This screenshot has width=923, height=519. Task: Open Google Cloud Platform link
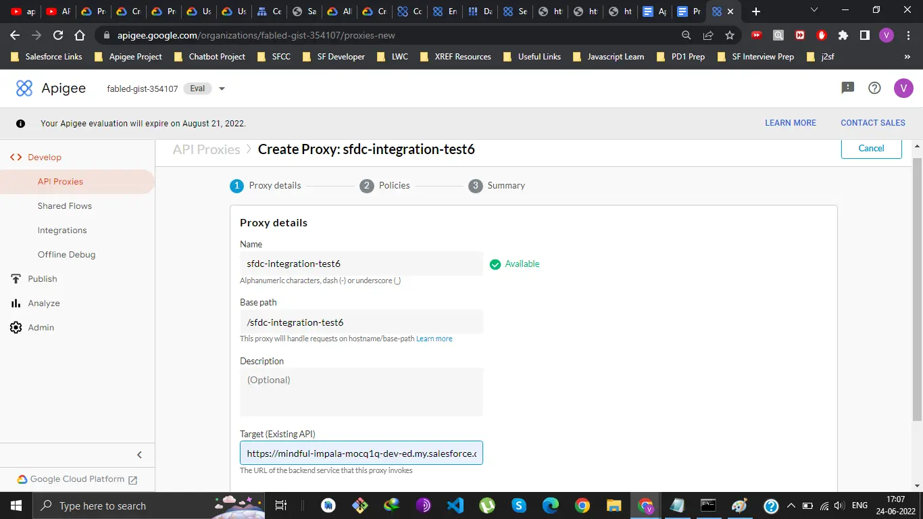pyautogui.click(x=77, y=479)
